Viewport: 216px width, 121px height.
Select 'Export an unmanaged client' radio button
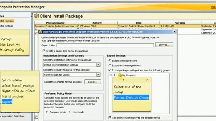click(x=110, y=65)
